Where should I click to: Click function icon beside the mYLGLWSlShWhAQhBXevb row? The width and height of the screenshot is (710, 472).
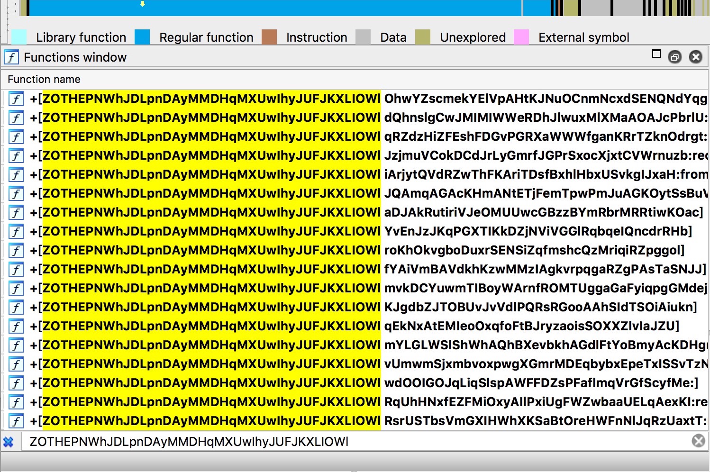17,345
